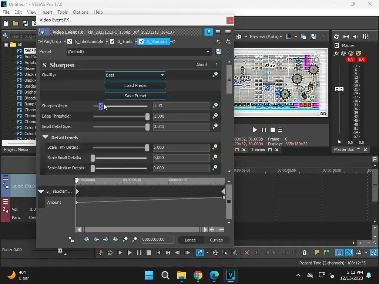Remove selected plug-in with fx X icon

click(228, 41)
